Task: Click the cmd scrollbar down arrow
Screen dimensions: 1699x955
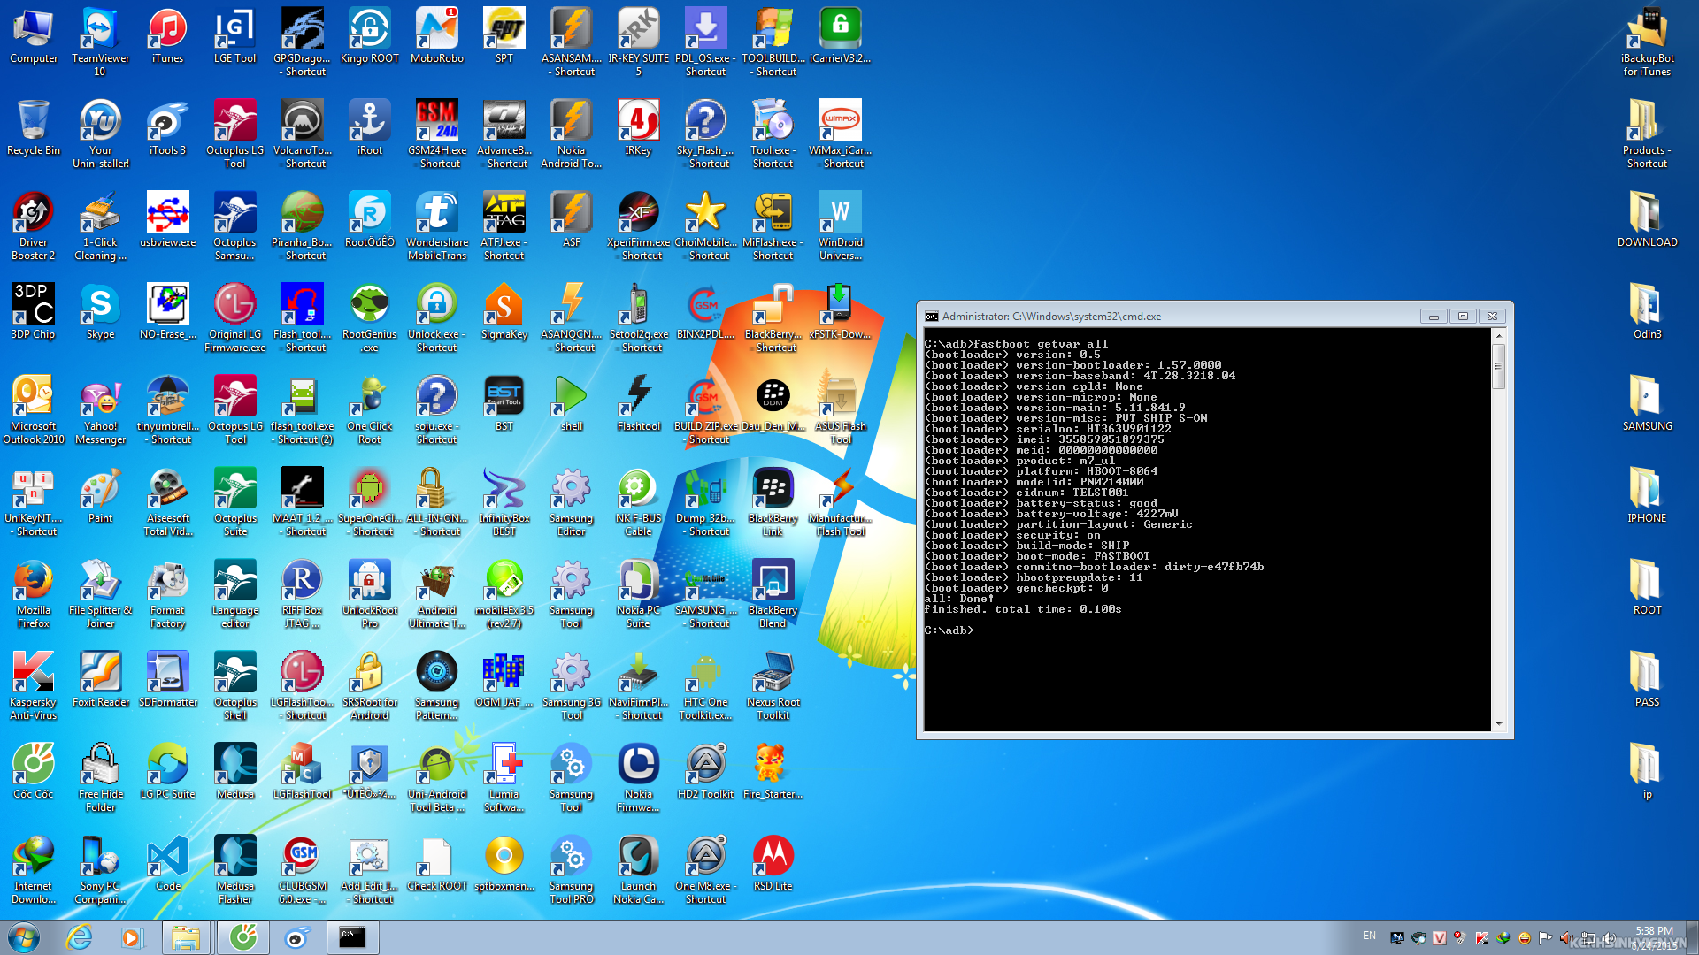Action: [1498, 724]
